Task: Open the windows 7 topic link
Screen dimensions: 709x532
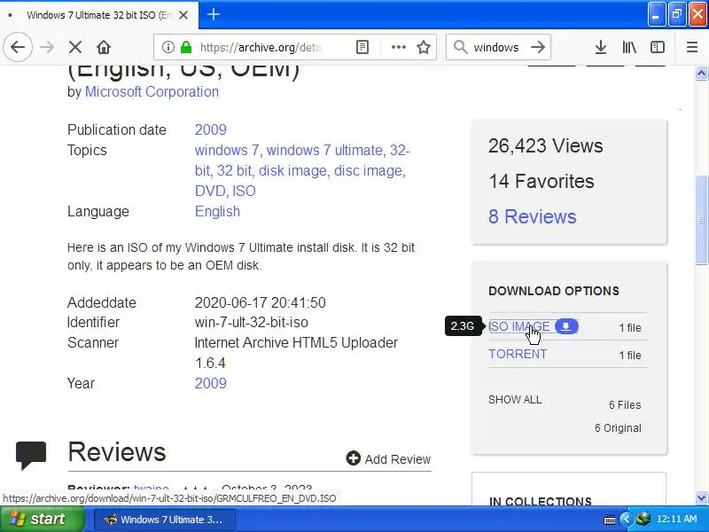Action: 227,150
